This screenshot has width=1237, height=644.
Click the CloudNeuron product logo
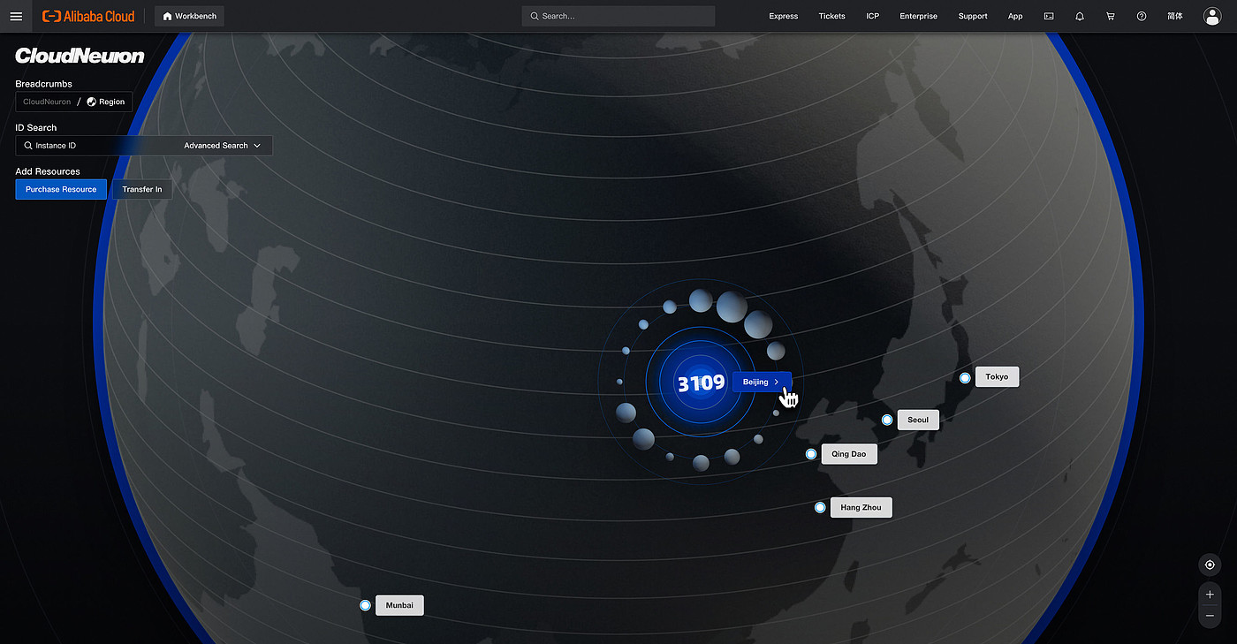(x=80, y=57)
